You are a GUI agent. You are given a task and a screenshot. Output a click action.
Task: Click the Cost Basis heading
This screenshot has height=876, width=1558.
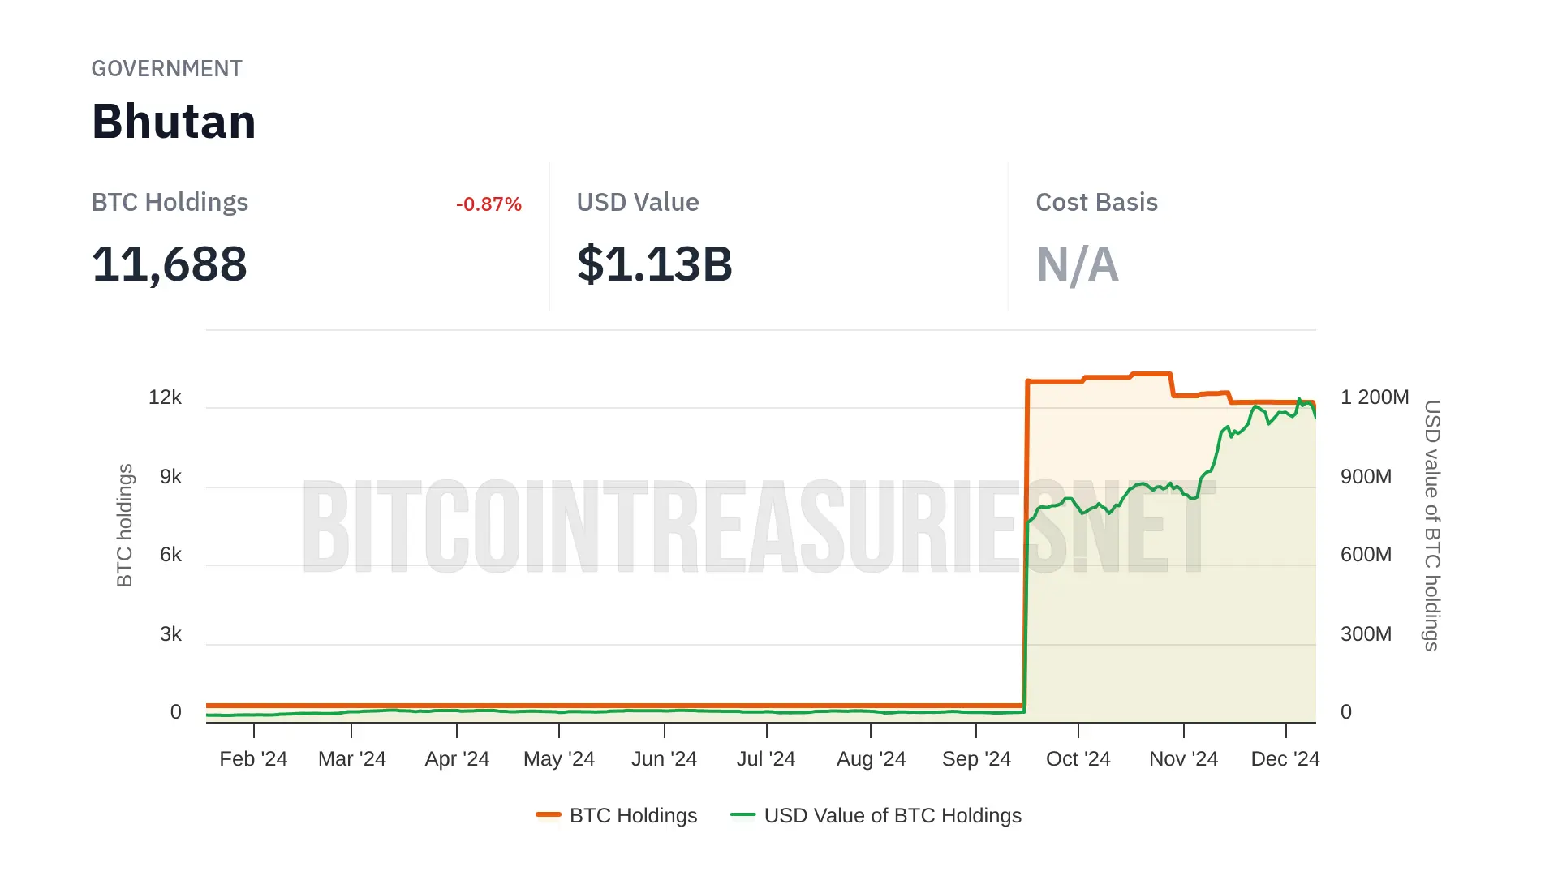pos(1096,203)
